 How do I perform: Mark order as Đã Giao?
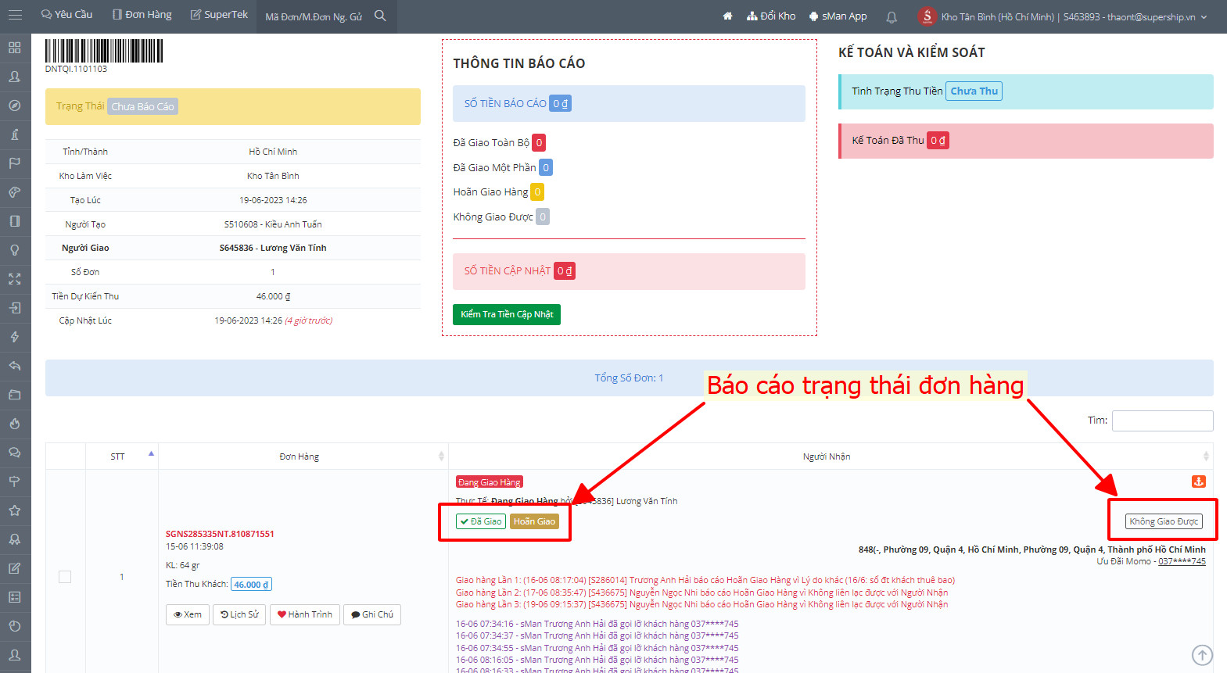click(x=481, y=521)
